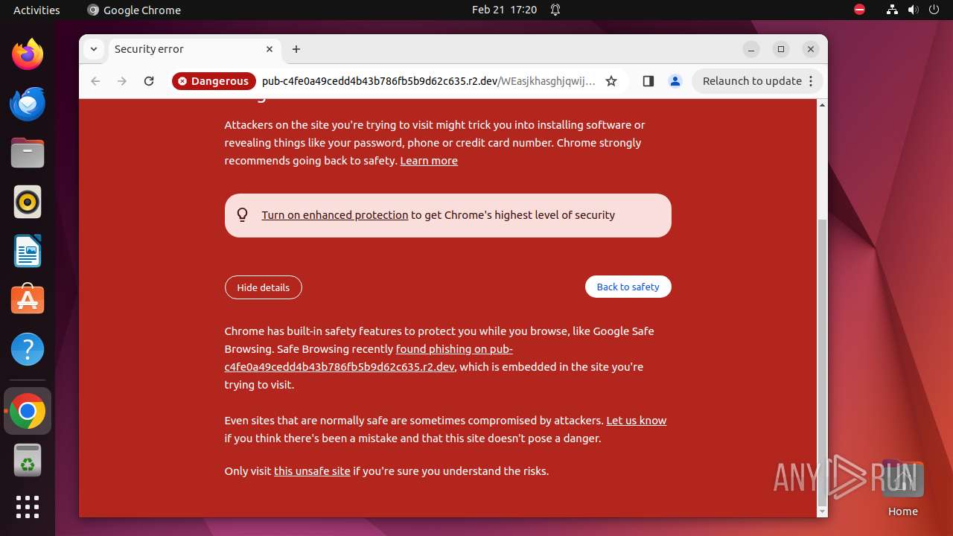Open the Trash icon in the dock
Image resolution: width=953 pixels, height=536 pixels.
(x=28, y=460)
